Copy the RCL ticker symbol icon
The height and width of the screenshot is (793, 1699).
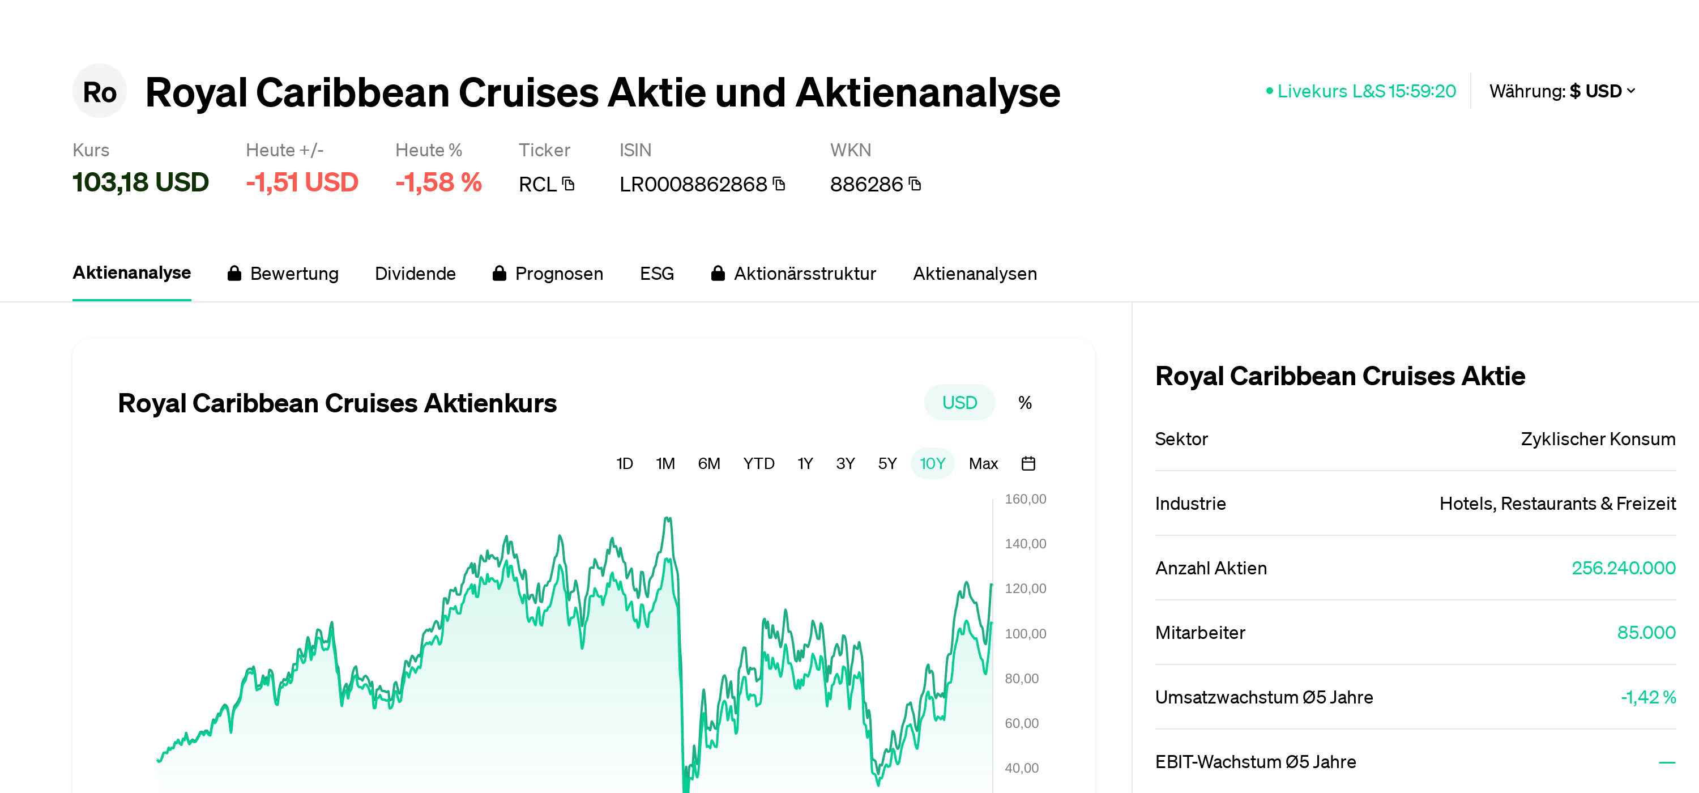coord(569,184)
